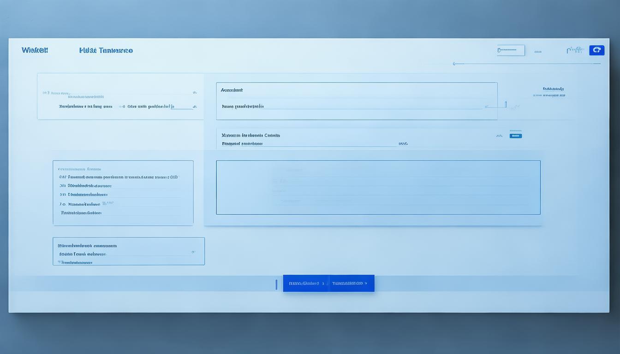Click the small icon ending the top-left panel's second row
The width and height of the screenshot is (620, 354).
coord(195,106)
